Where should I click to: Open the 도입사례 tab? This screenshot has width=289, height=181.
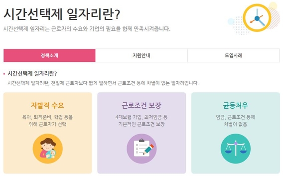[x=234, y=55]
